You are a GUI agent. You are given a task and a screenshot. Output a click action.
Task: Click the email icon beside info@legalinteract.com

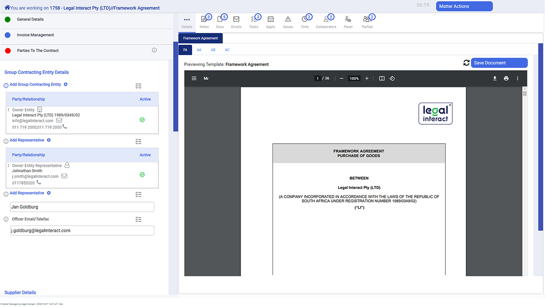(59, 120)
